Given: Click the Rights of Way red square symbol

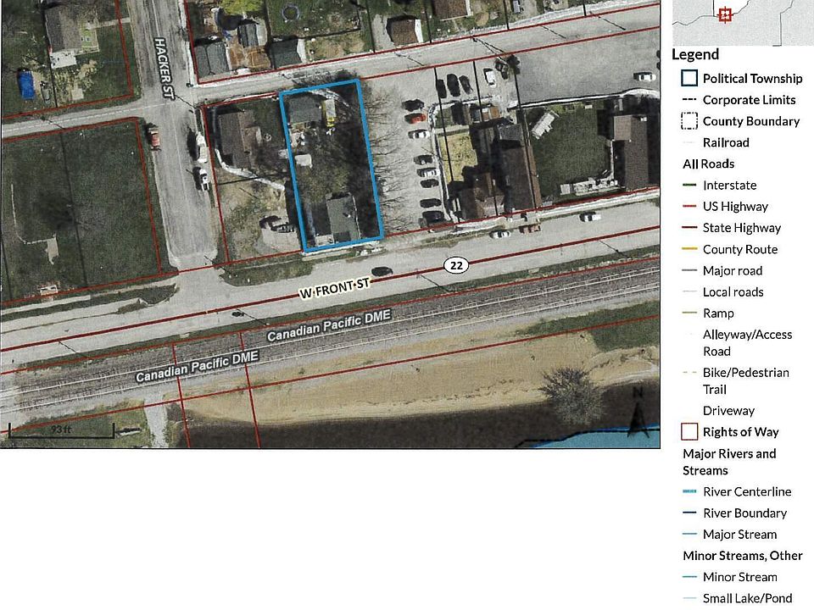Looking at the screenshot, I should click(x=689, y=432).
